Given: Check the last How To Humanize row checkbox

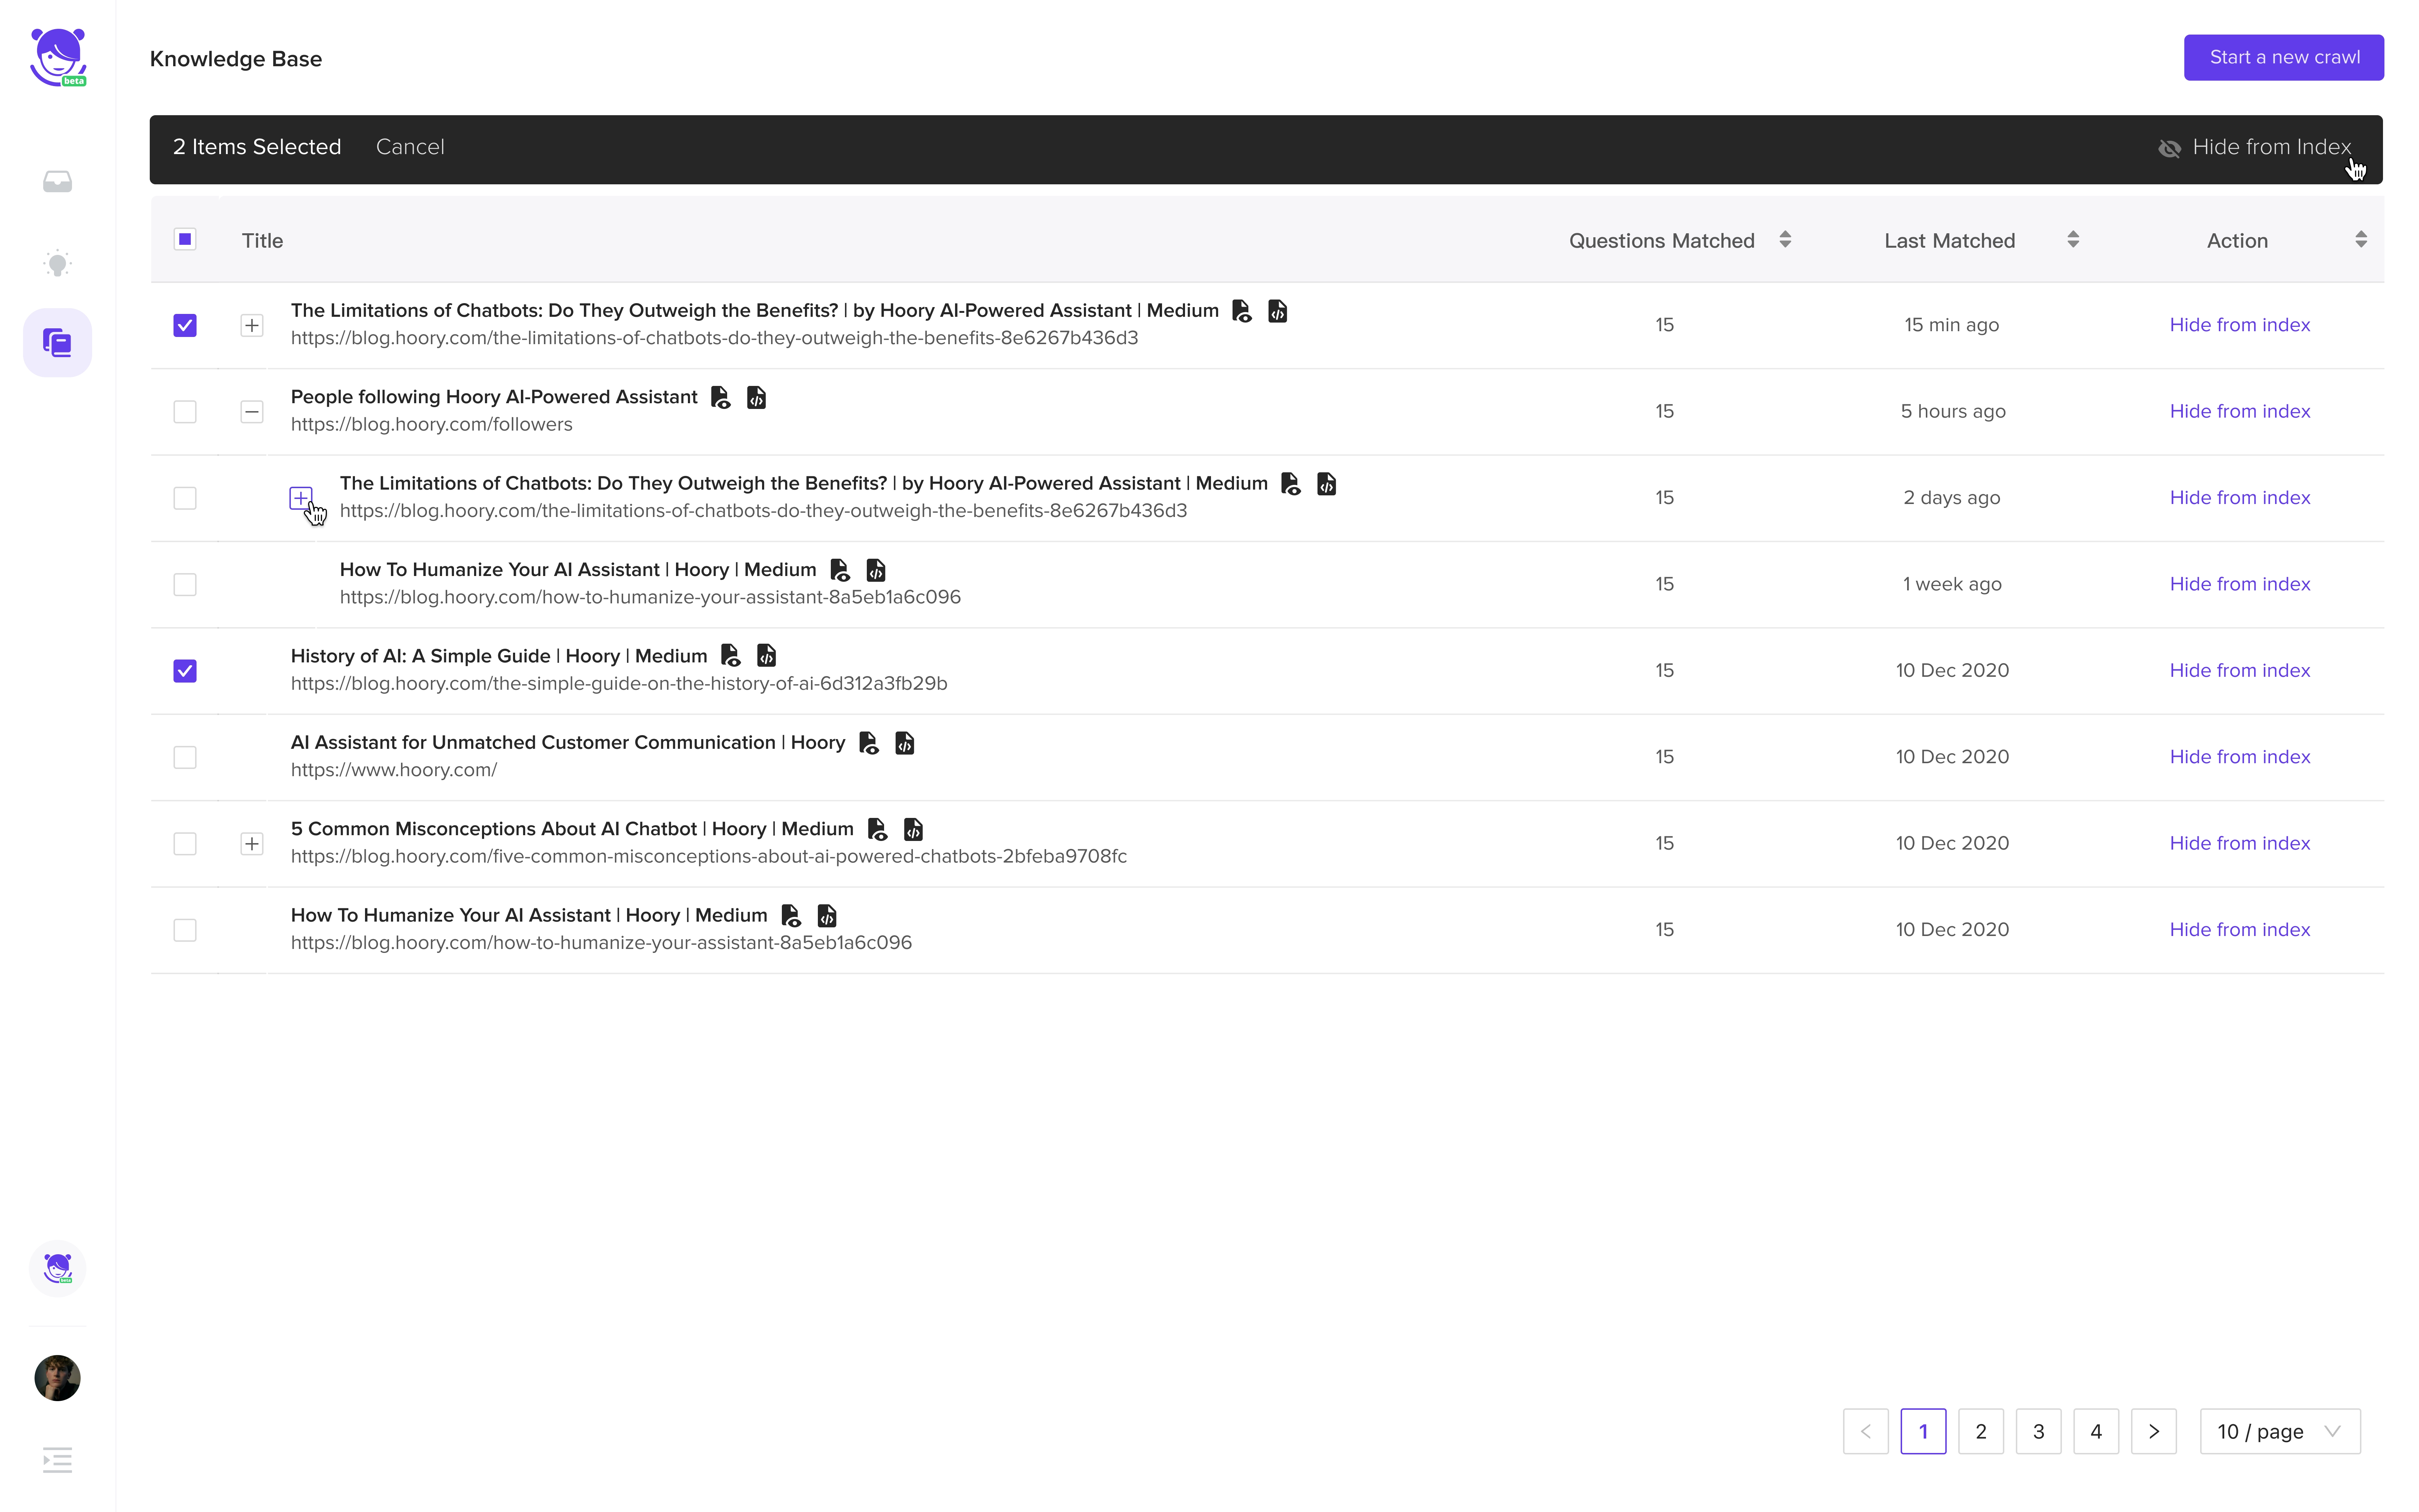Looking at the screenshot, I should tap(185, 930).
